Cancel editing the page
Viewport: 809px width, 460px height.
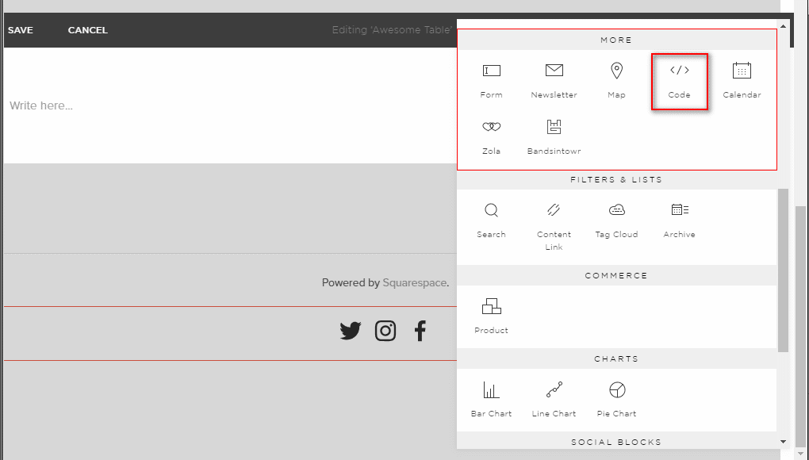pos(87,29)
